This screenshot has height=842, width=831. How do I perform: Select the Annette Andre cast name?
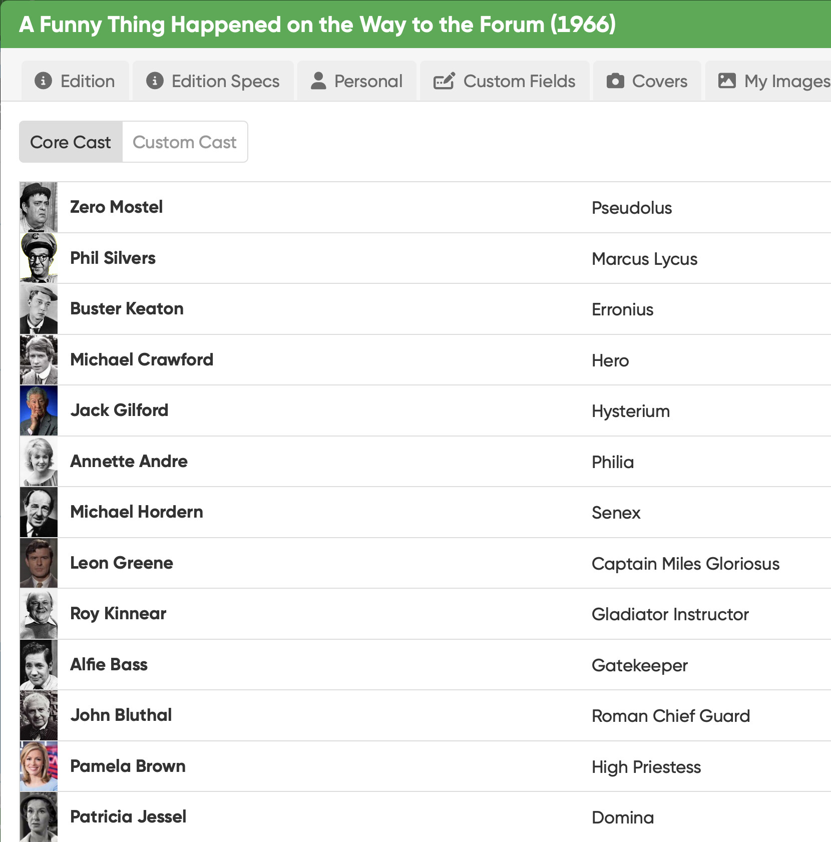pos(129,461)
